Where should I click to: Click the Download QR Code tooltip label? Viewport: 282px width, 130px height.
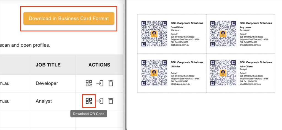pyautogui.click(x=88, y=114)
